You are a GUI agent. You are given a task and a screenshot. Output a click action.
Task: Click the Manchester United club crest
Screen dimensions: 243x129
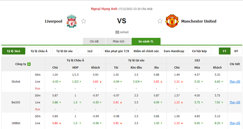coord(172,21)
